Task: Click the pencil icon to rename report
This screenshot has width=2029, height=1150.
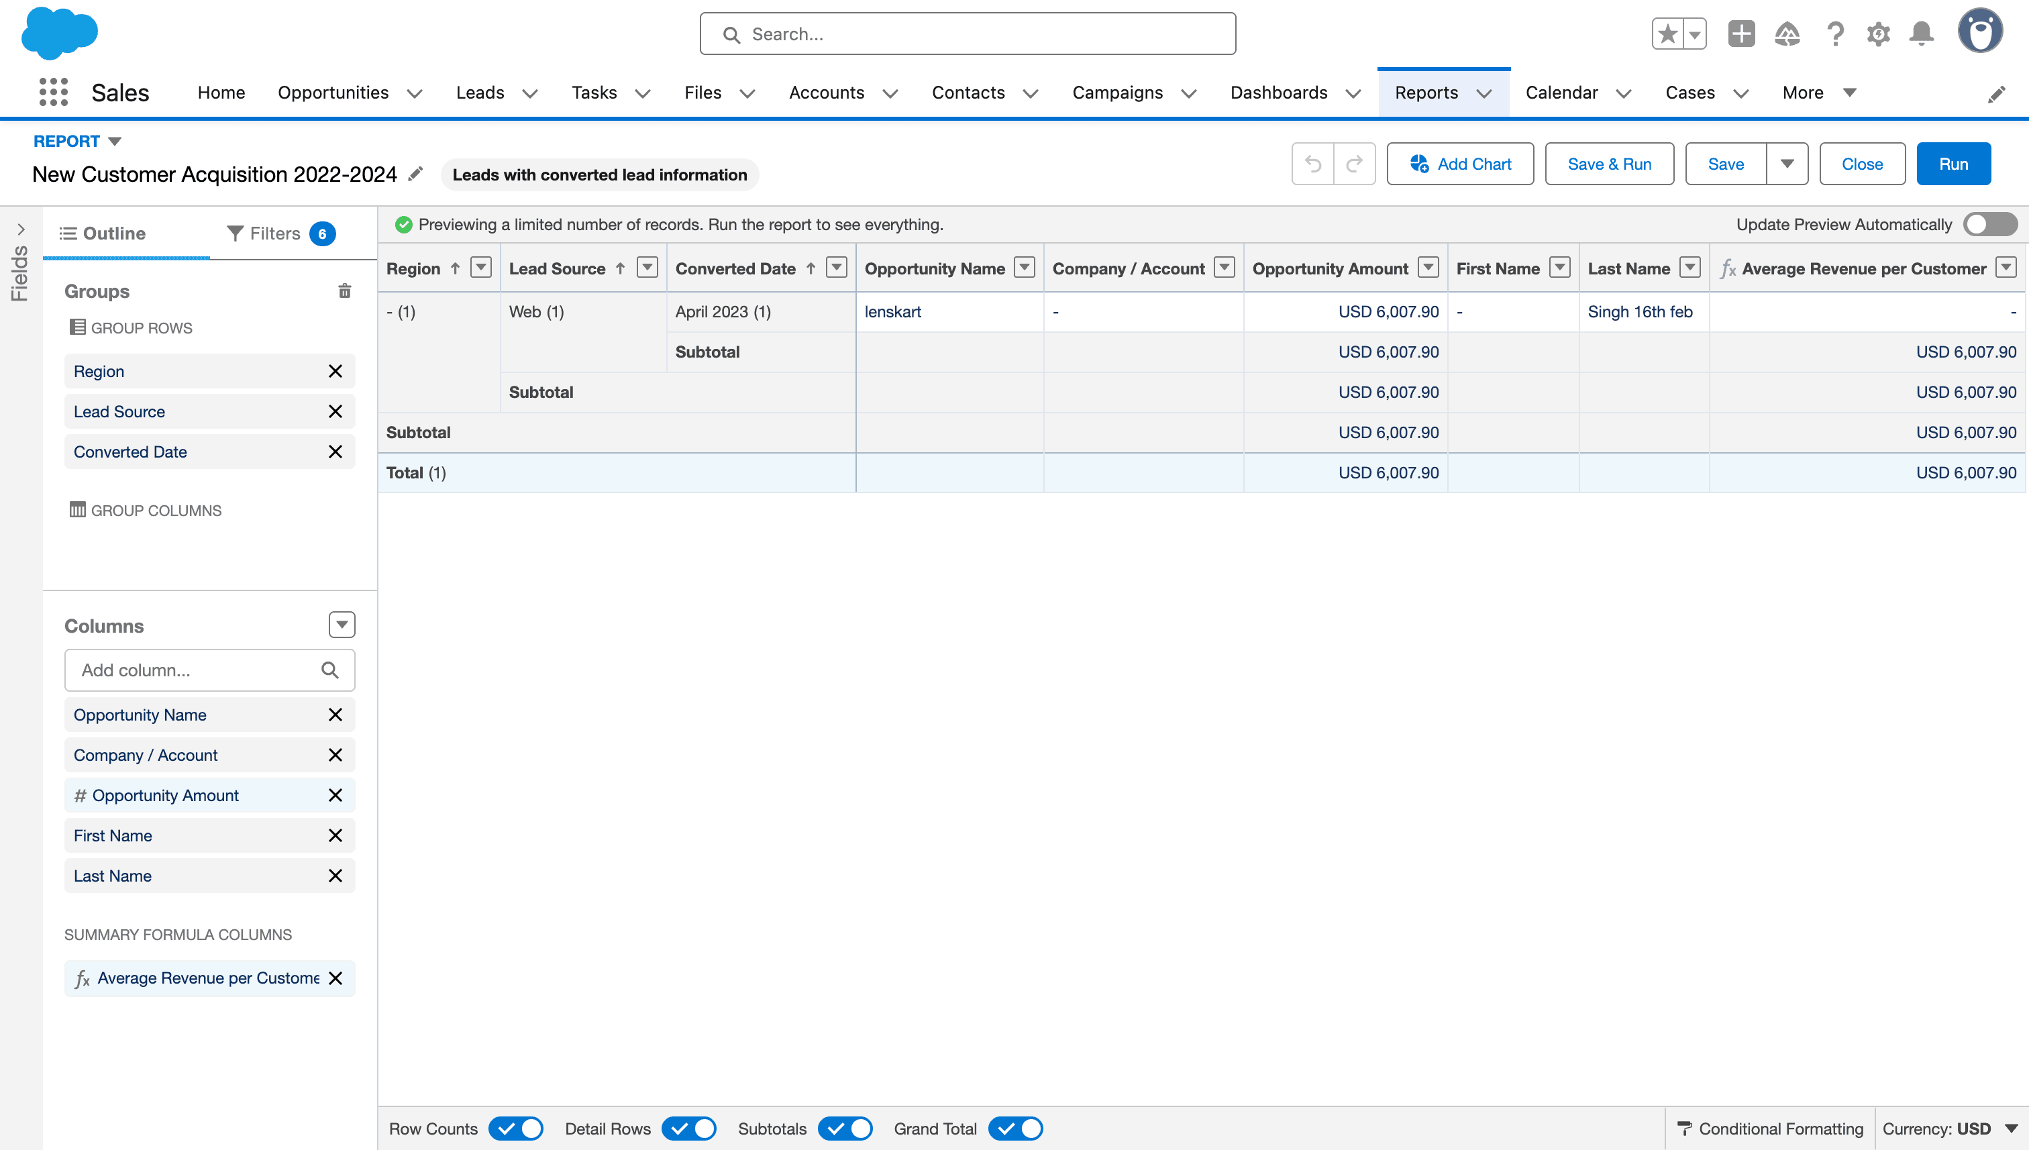Action: coord(415,174)
